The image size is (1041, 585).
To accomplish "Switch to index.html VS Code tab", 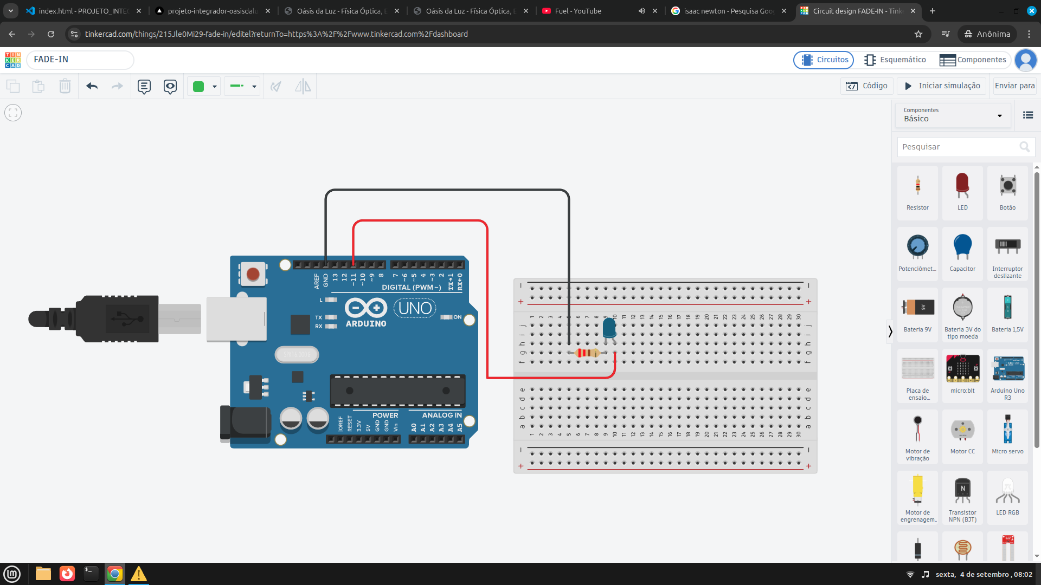I will point(84,11).
